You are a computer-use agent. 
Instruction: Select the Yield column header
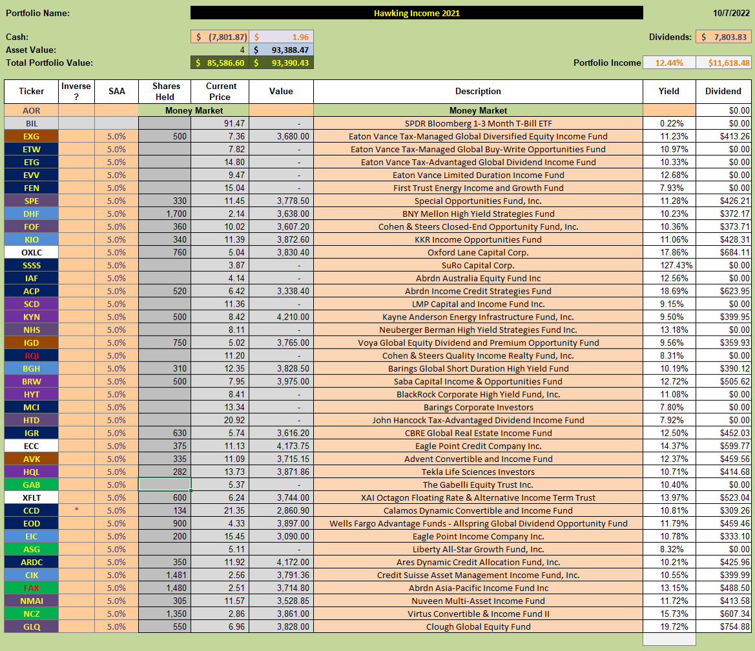669,92
